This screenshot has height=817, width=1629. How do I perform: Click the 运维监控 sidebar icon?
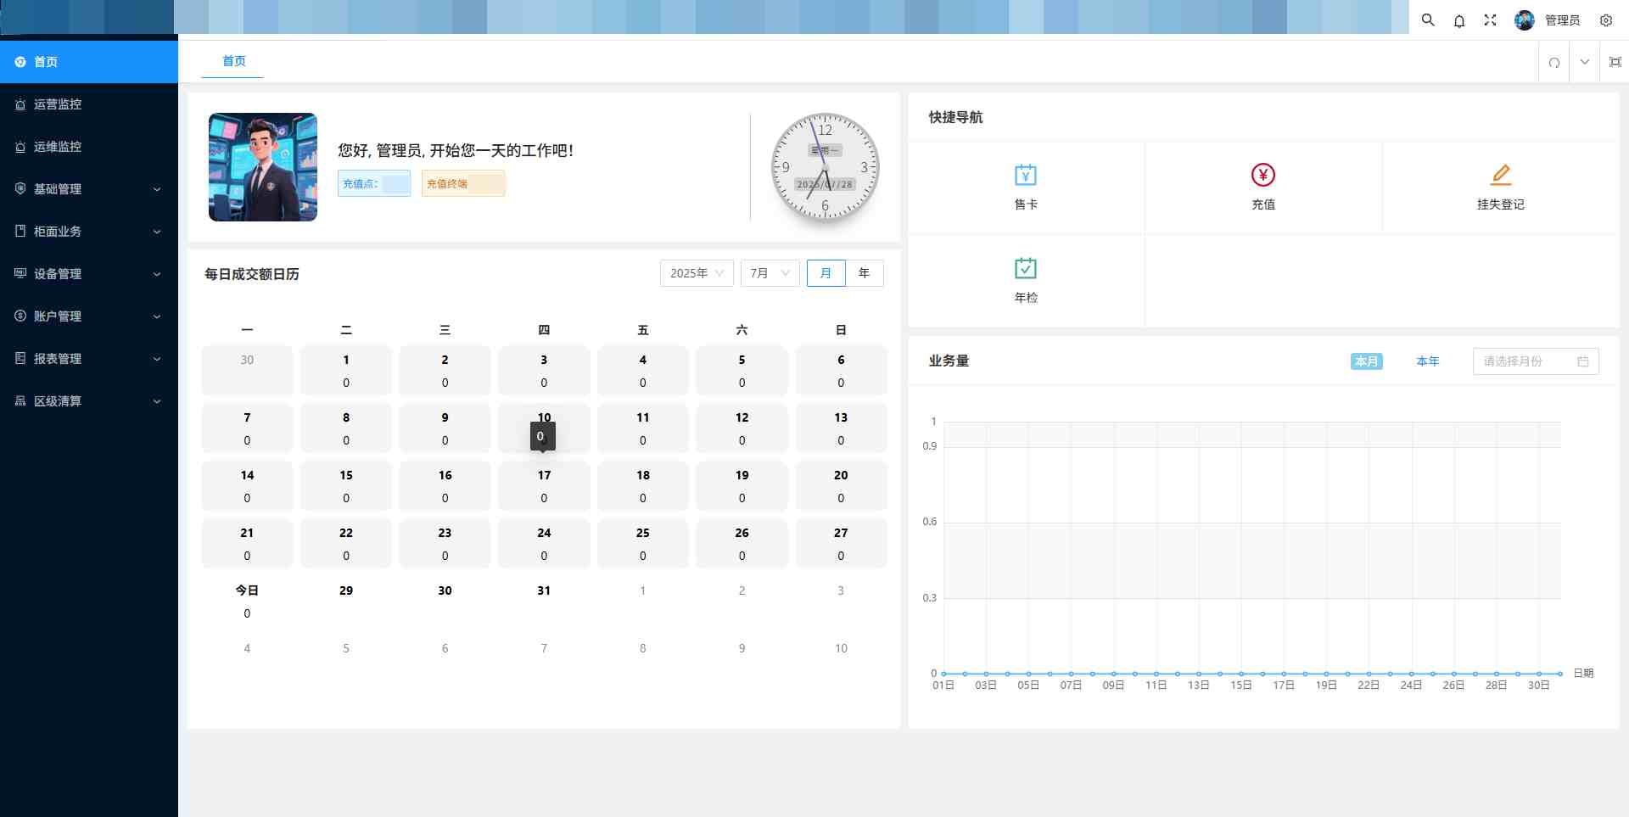(20, 147)
